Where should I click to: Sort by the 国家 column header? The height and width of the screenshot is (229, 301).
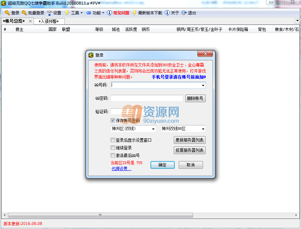pos(53,29)
